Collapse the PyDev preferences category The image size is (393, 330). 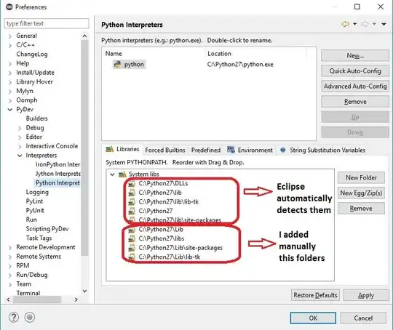[x=10, y=110]
